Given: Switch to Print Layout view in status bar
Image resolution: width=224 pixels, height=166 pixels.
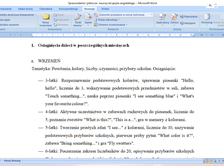Looking at the screenshot, I should pyautogui.click(x=207, y=161).
